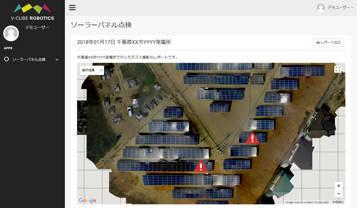The width and height of the screenshot is (357, 208).
Task: Open the 解析結果 dropdown on the map
Action: coord(91,70)
